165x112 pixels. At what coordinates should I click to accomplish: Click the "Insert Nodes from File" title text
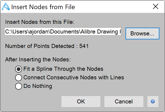pyautogui.click(x=43, y=7)
